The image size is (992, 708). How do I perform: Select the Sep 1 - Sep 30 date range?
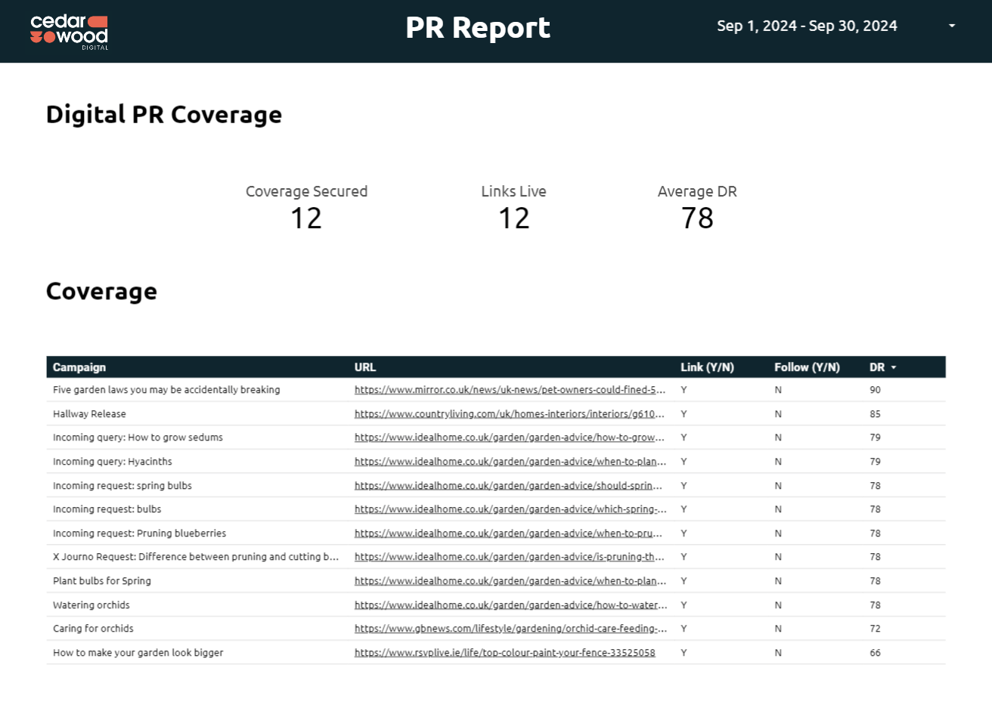coord(807,25)
